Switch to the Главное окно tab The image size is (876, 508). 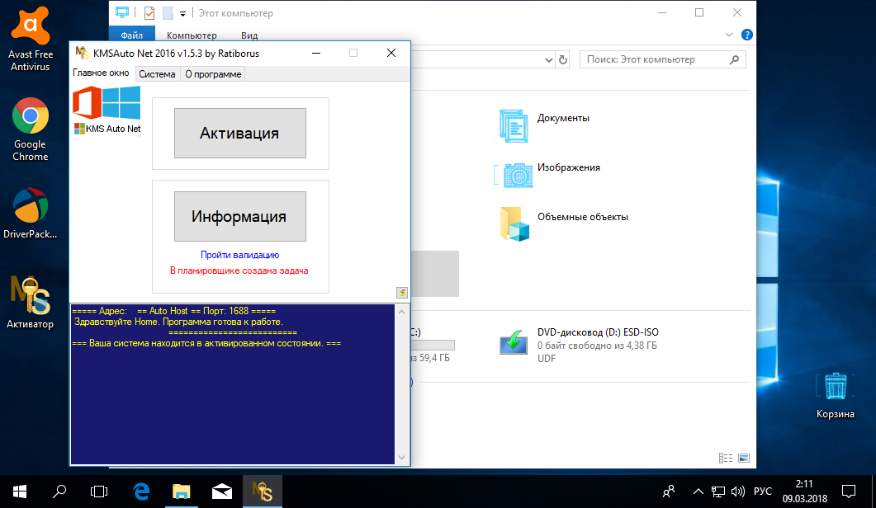[101, 73]
